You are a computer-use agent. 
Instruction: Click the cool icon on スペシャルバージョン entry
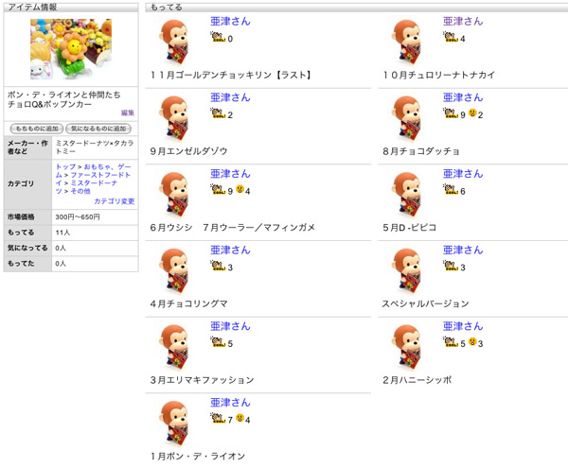450,266
